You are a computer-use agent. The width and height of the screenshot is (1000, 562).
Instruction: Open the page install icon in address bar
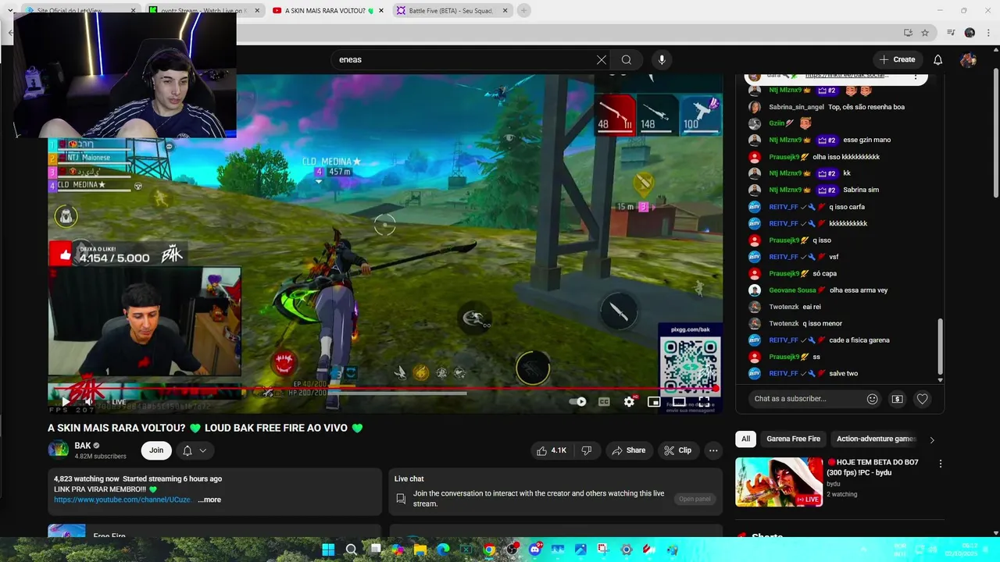[x=908, y=33]
